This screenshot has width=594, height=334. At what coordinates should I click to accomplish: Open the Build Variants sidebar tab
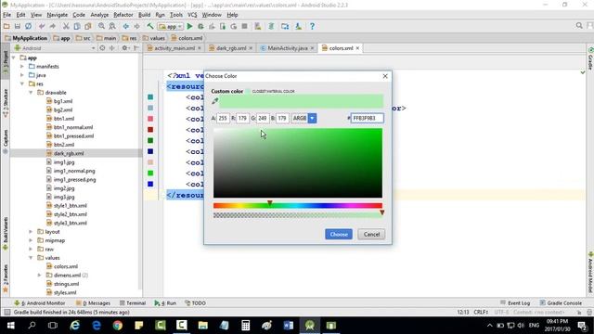pos(6,234)
